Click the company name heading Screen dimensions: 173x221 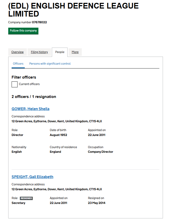point(73,10)
